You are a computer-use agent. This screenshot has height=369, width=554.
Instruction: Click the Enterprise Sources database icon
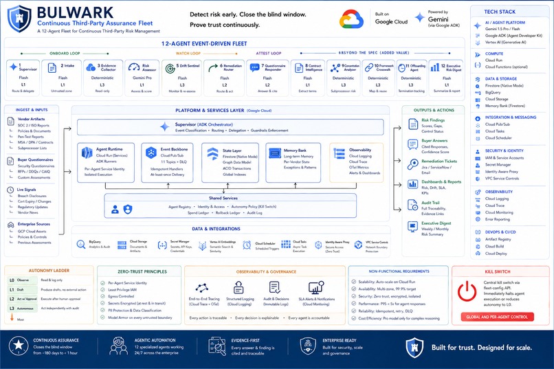[10, 225]
